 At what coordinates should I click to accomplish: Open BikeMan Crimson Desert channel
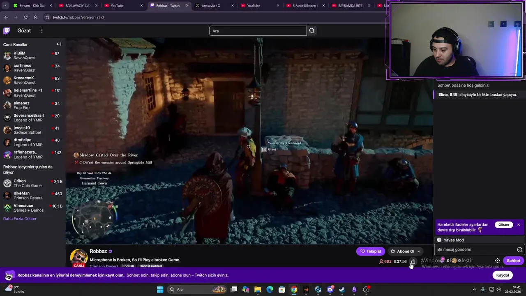tap(32, 195)
